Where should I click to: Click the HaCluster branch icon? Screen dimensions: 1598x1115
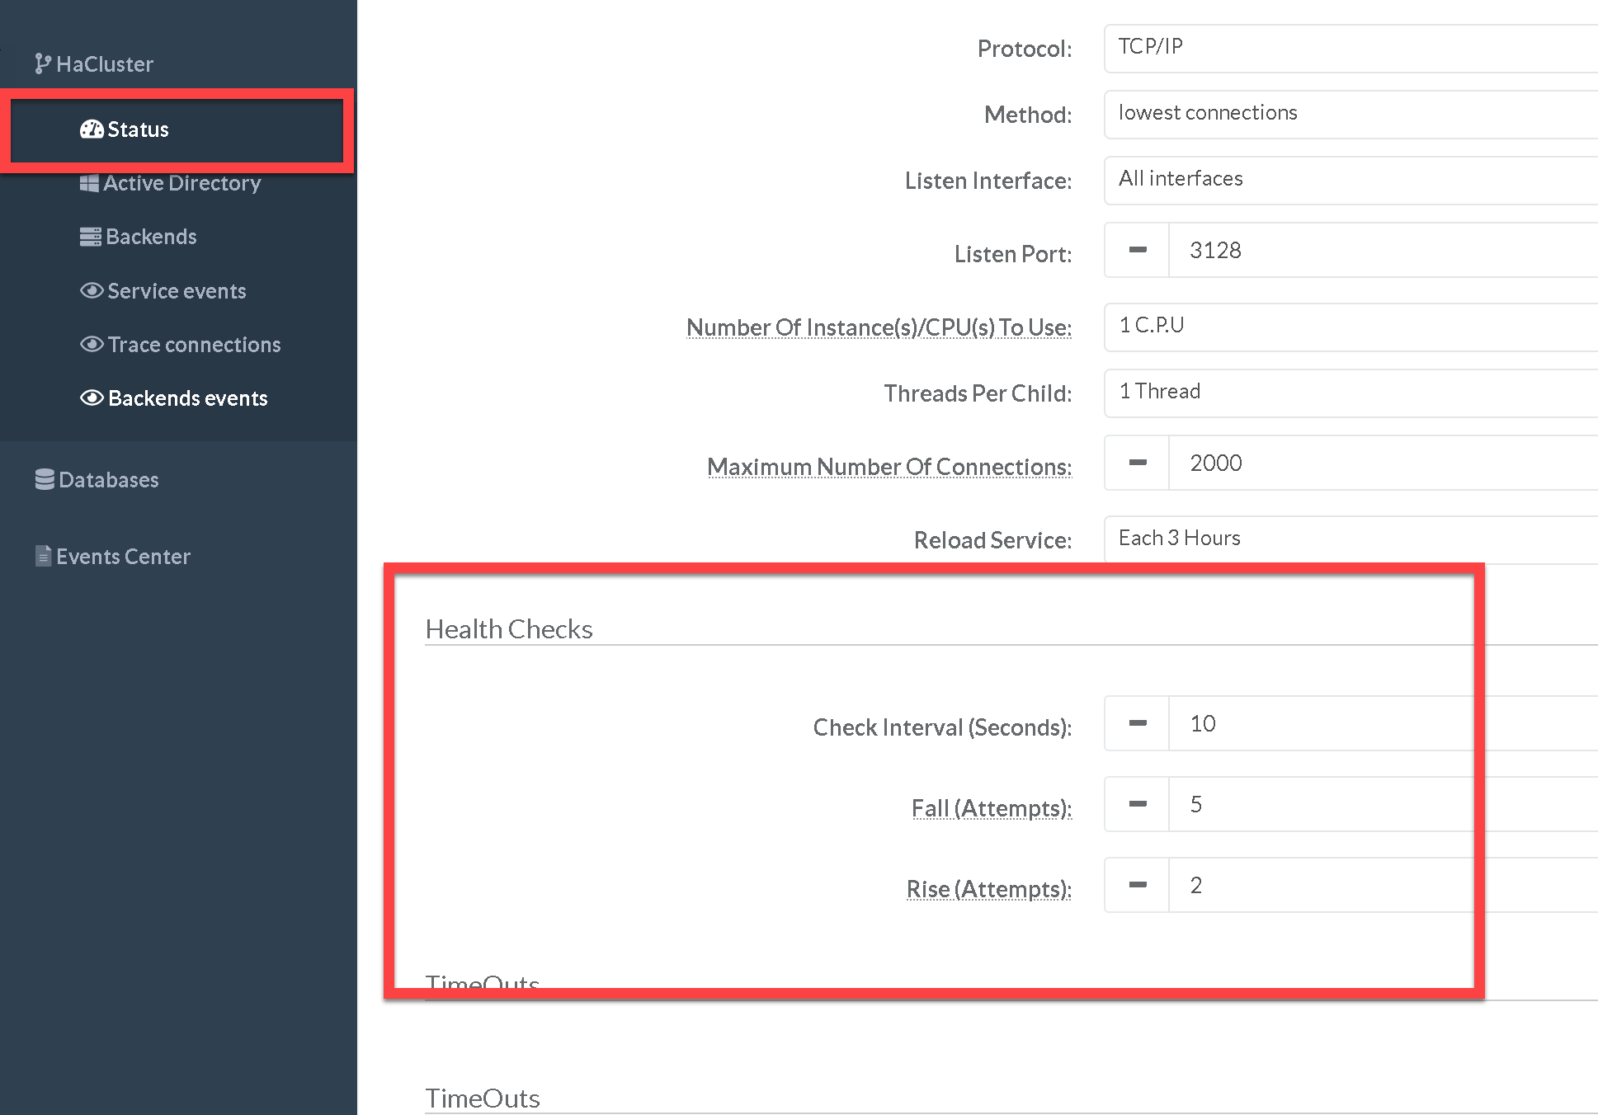coord(43,64)
